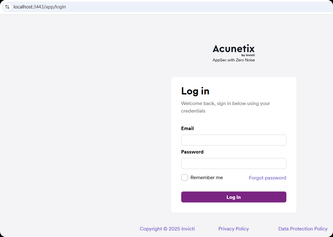Click the "by Invicti" text under logo

tap(248, 55)
